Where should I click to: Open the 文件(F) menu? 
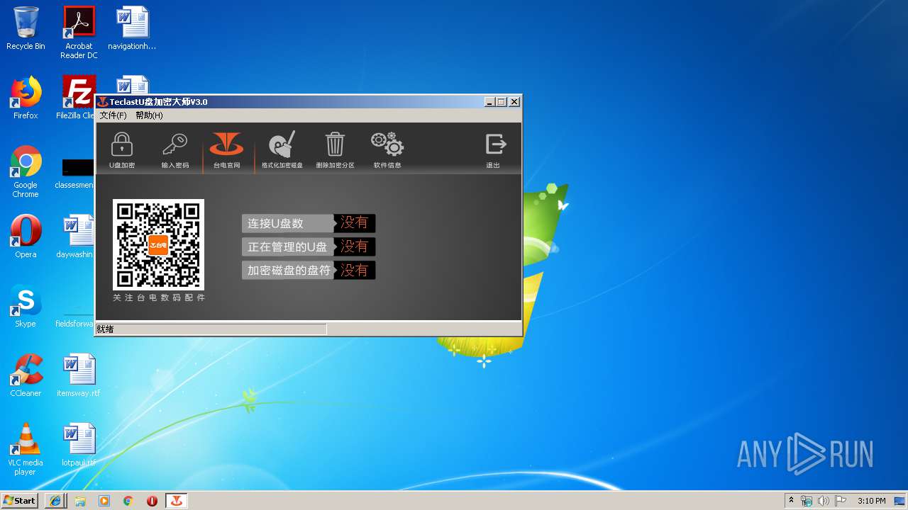click(x=113, y=115)
